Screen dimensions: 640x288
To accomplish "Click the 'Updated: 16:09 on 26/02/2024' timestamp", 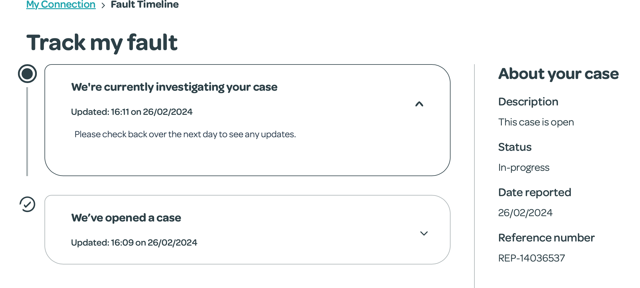I will [x=134, y=243].
